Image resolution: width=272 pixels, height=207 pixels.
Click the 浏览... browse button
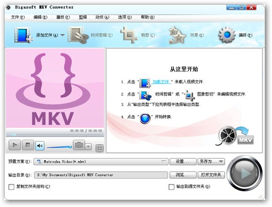(183, 175)
